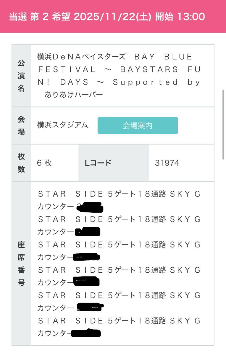Image resolution: width=226 pixels, height=356 pixels.
Task: Click the 第 2 希望 text in the header
Action: 50,17
